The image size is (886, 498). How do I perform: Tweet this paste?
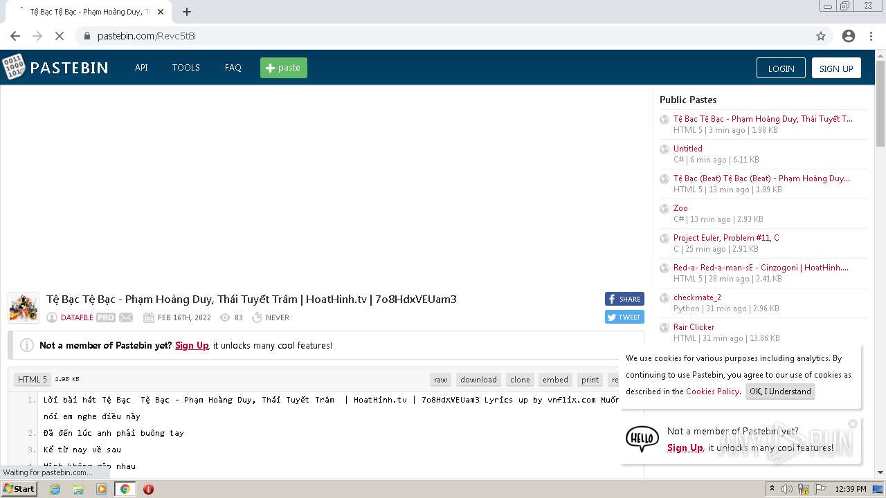[x=624, y=317]
